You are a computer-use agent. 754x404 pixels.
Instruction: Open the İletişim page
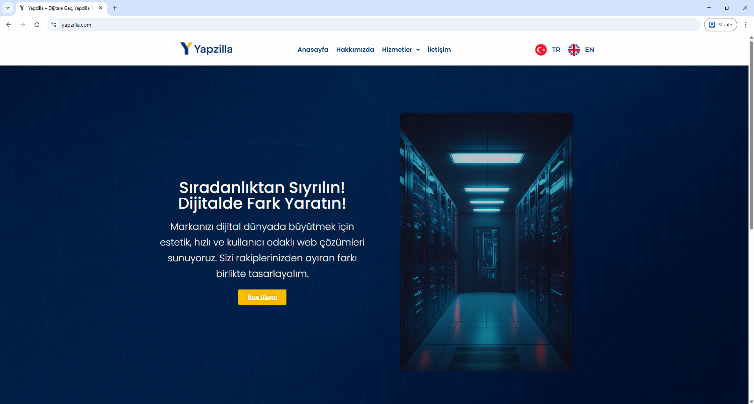point(439,49)
